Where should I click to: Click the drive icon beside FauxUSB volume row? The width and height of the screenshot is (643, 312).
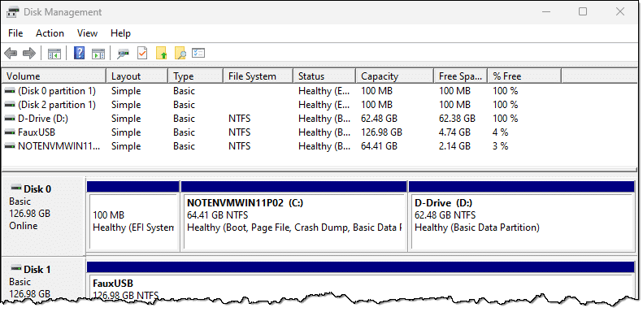pos(11,132)
